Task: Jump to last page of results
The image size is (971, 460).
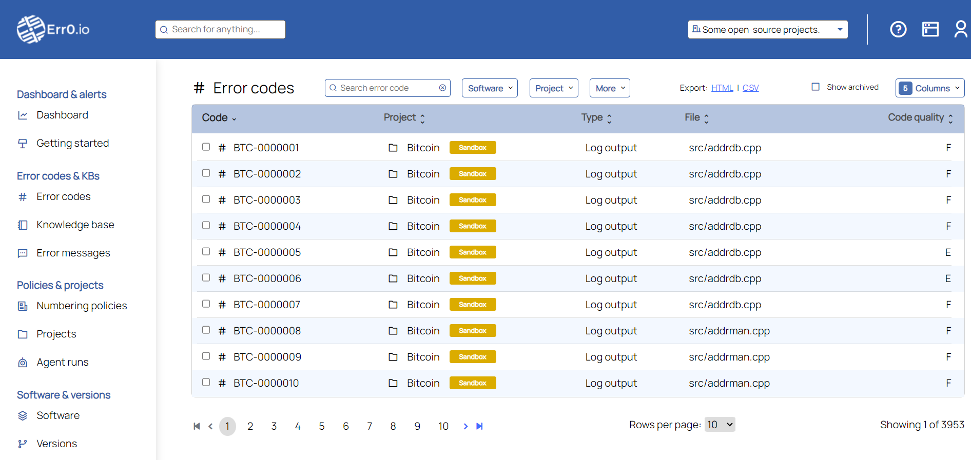Action: click(479, 426)
